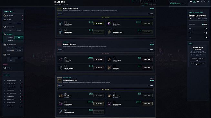Click the Titan Plate item icon
This screenshot has height=118, width=211.
(109, 68)
